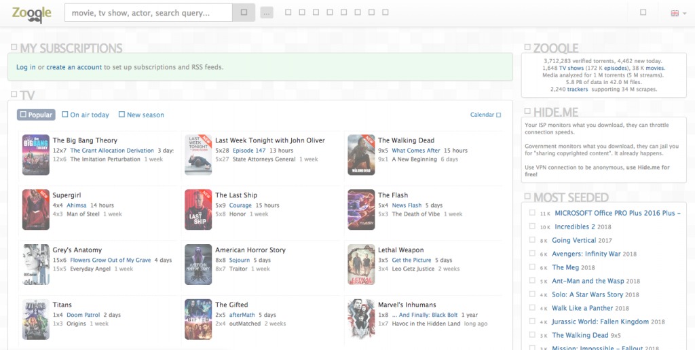Click Lethal Weapon poster thumbnail
The image size is (695, 350).
[361, 265]
